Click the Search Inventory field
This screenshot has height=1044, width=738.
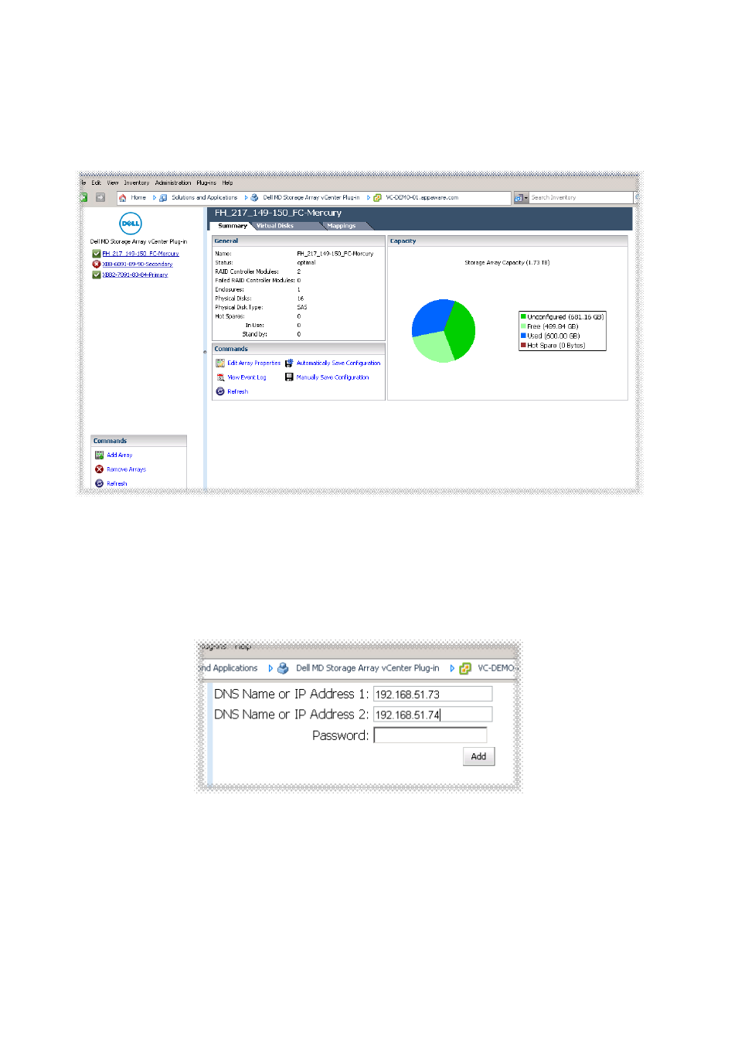point(581,198)
